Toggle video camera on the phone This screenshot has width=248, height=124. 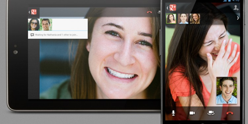pyautogui.click(x=192, y=113)
